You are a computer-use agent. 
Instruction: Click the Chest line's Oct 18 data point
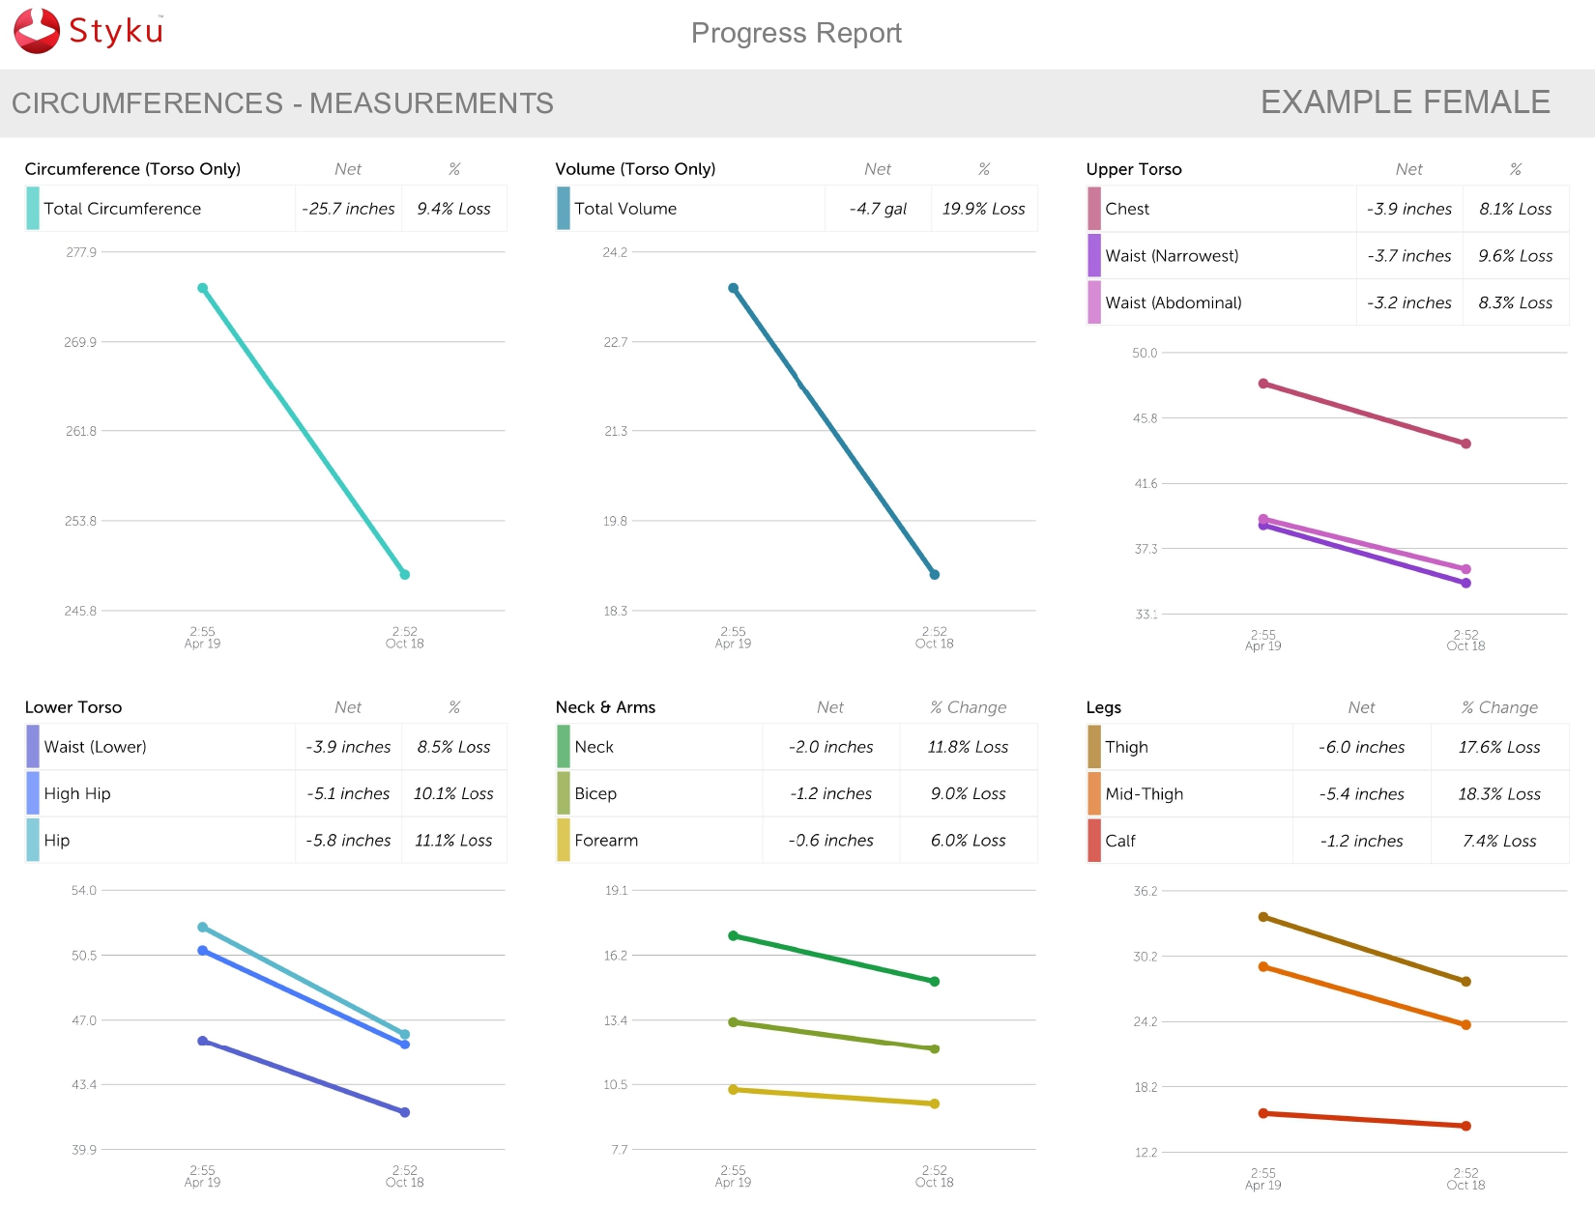(x=1466, y=444)
